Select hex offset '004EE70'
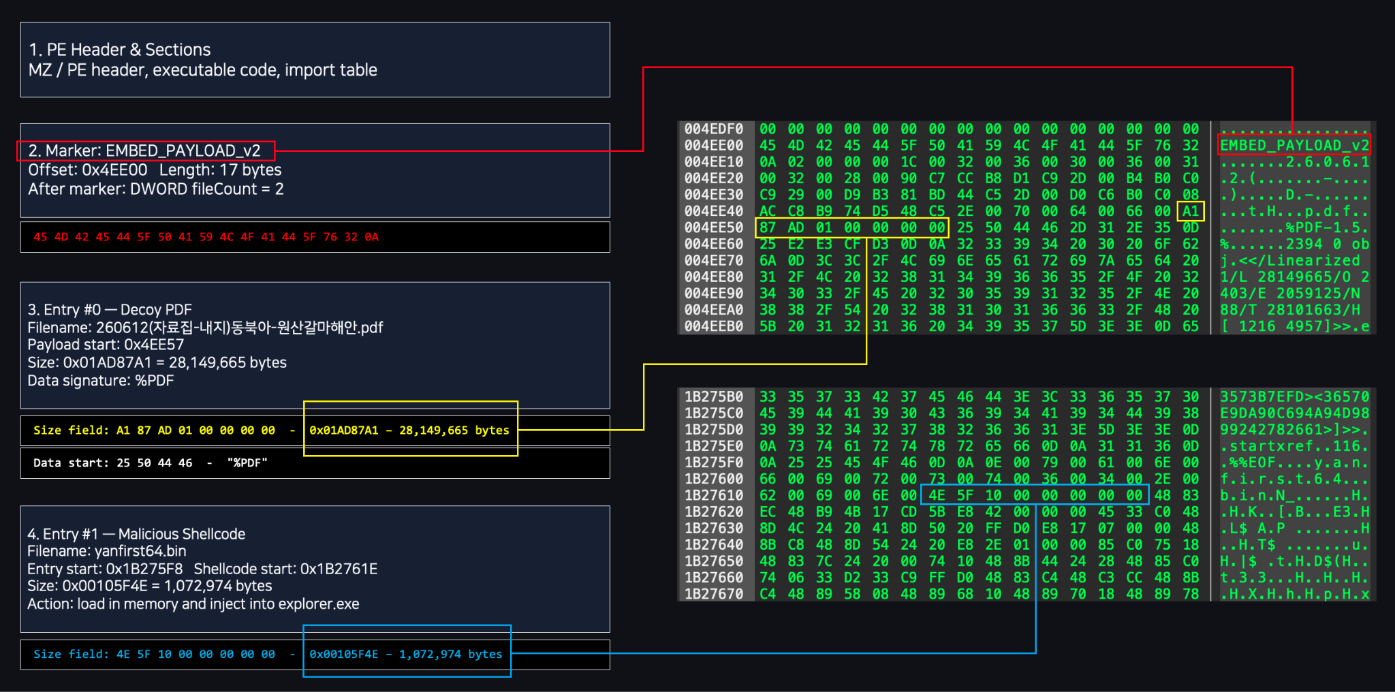The image size is (1395, 692). pyautogui.click(x=714, y=260)
